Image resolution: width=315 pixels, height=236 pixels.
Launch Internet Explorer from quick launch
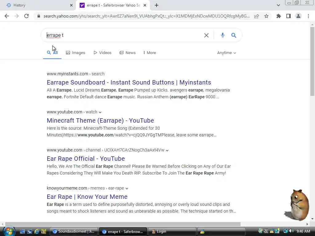click(37, 232)
